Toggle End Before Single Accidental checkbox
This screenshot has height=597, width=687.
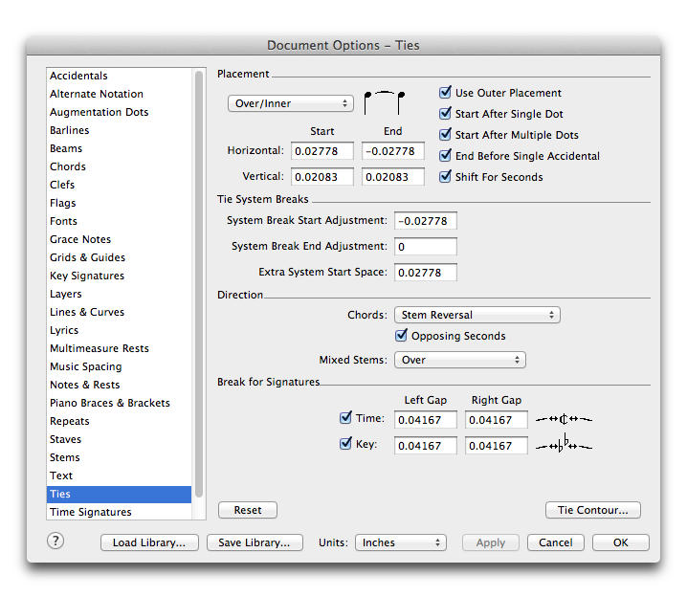pyautogui.click(x=445, y=156)
